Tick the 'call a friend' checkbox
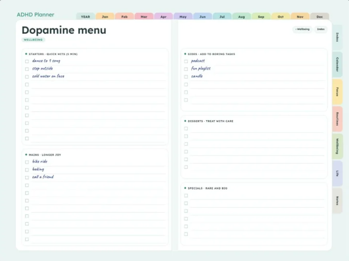The image size is (349, 261). [27, 178]
